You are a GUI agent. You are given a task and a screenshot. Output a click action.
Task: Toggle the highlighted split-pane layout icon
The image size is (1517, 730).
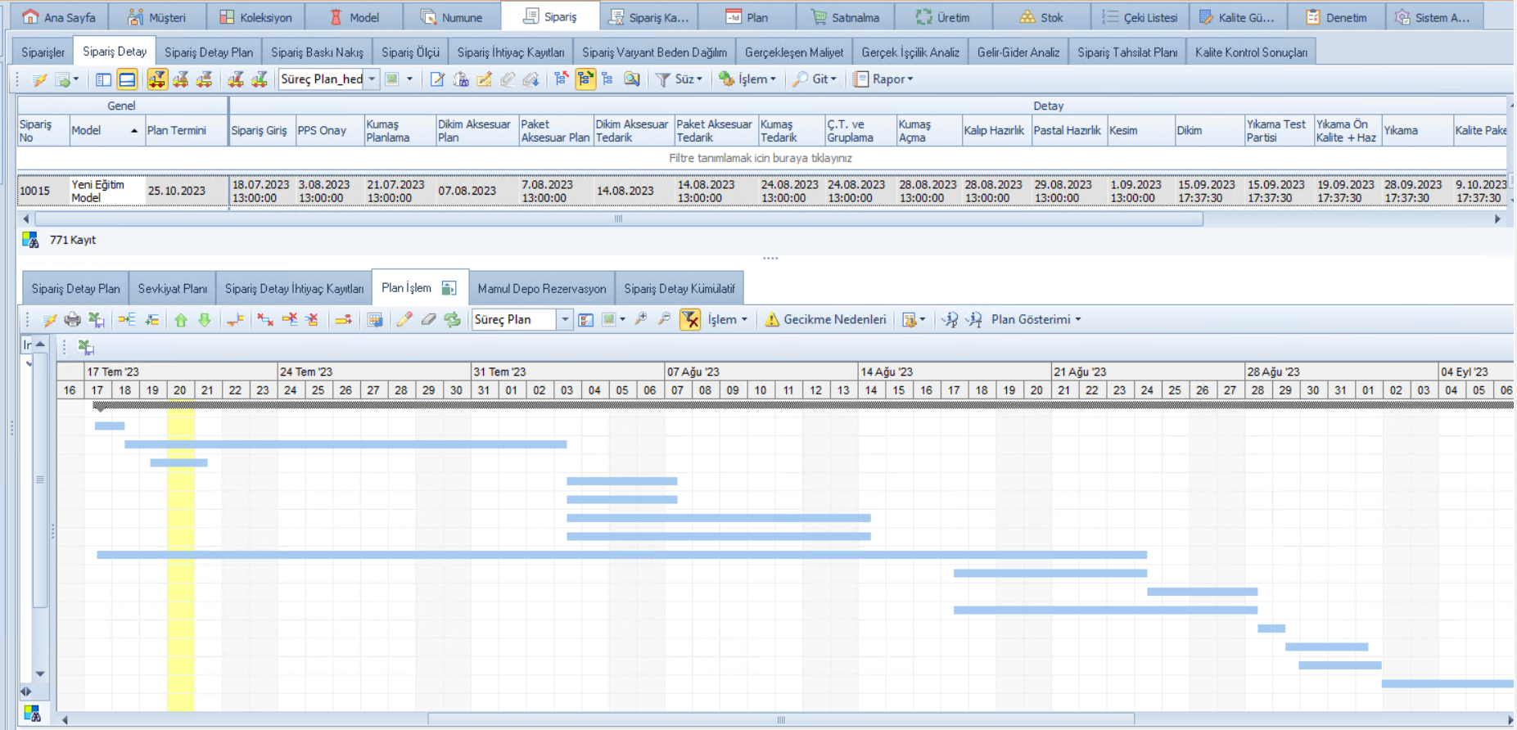point(127,79)
